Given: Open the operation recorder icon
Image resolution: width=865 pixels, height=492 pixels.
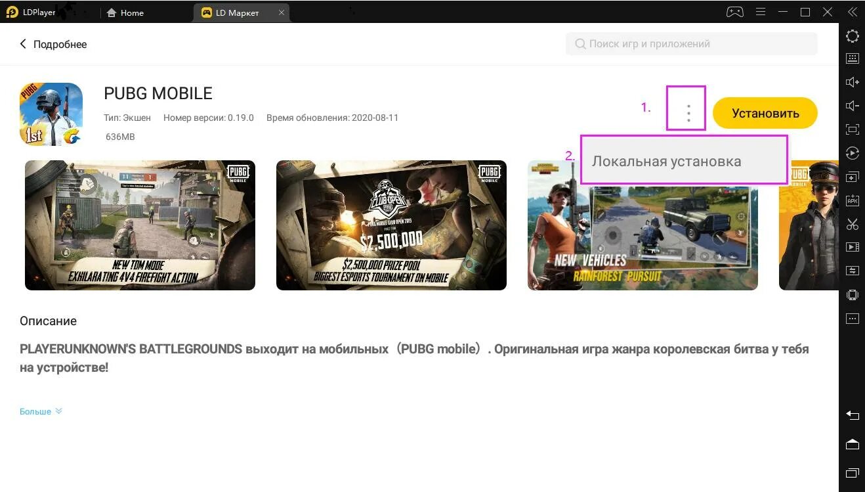Looking at the screenshot, I should (x=852, y=153).
